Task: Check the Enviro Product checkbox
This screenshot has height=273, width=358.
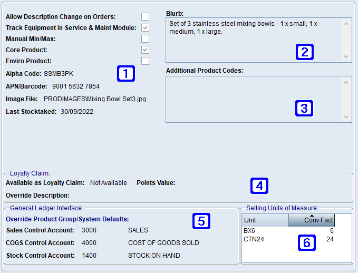Action: 145,61
